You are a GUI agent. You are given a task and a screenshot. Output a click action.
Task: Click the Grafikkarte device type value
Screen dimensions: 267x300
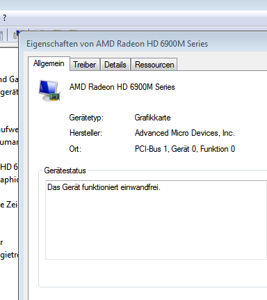[152, 118]
